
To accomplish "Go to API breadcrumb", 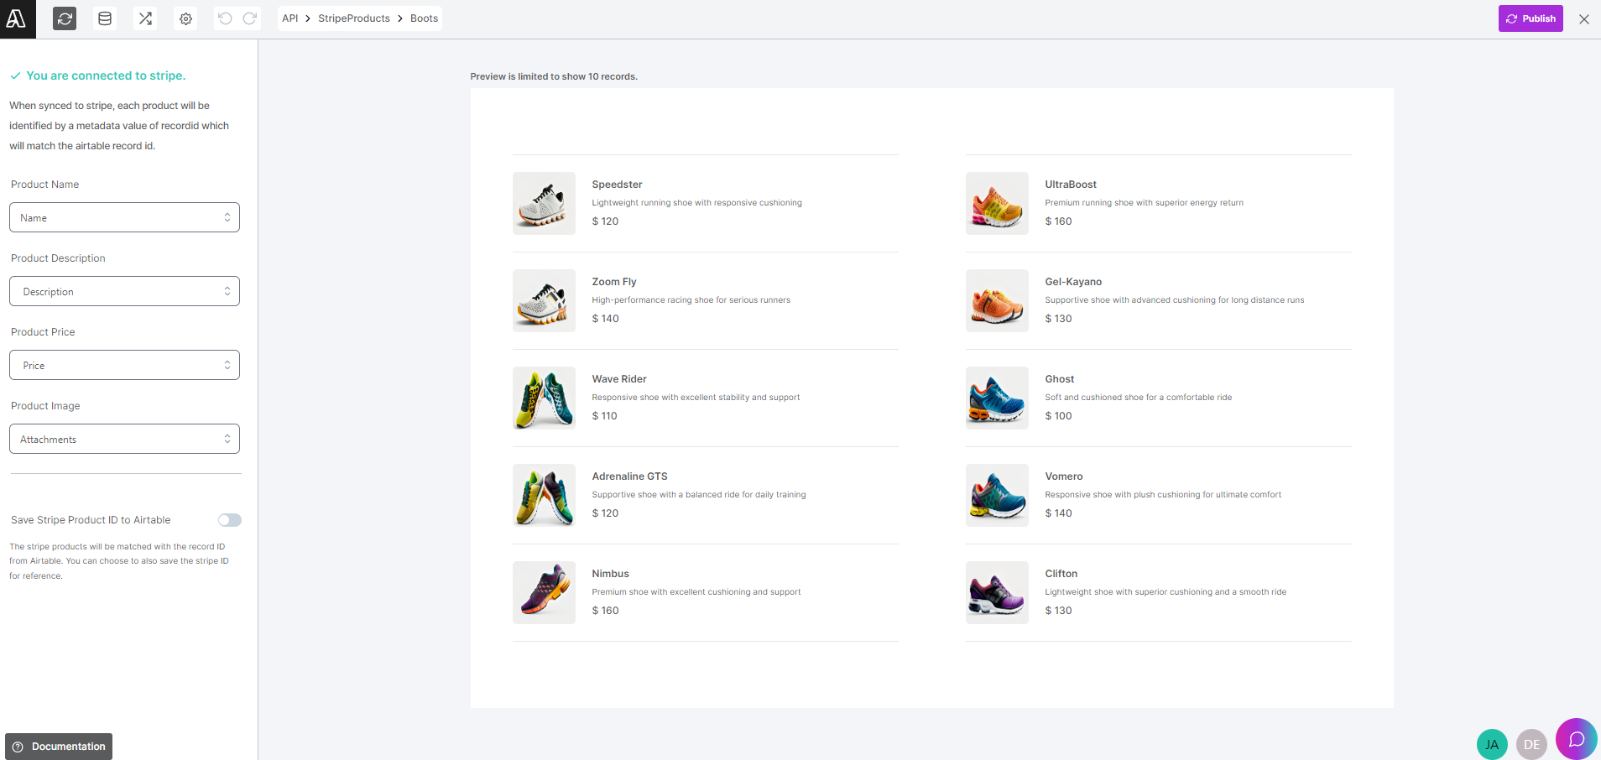I will pos(290,18).
